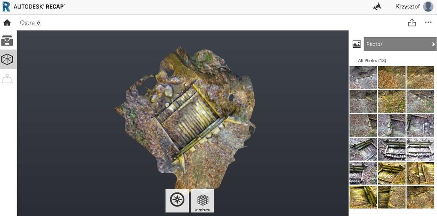Open the middle thumbnail in second photo row
437x216 pixels.
392,101
